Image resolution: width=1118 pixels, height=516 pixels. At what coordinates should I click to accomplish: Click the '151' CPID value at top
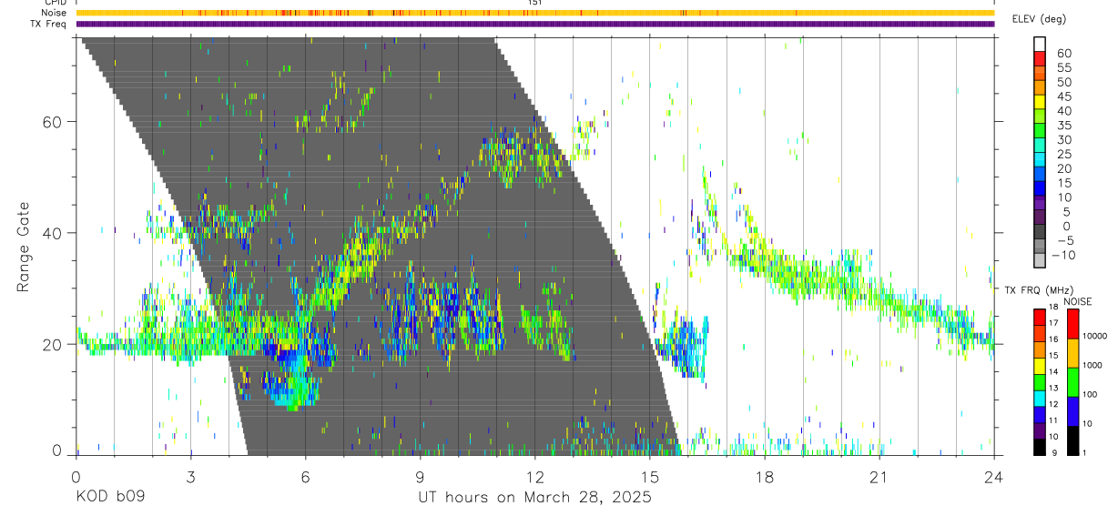pyautogui.click(x=534, y=4)
